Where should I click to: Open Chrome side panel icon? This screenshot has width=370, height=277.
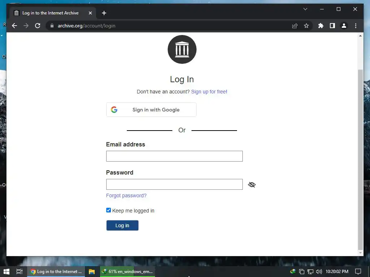pyautogui.click(x=332, y=26)
